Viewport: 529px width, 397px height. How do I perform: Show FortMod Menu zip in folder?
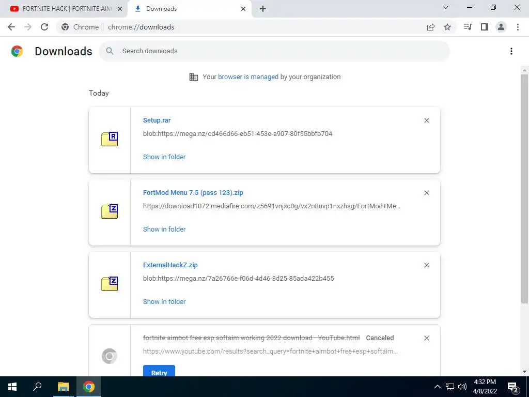pyautogui.click(x=164, y=229)
